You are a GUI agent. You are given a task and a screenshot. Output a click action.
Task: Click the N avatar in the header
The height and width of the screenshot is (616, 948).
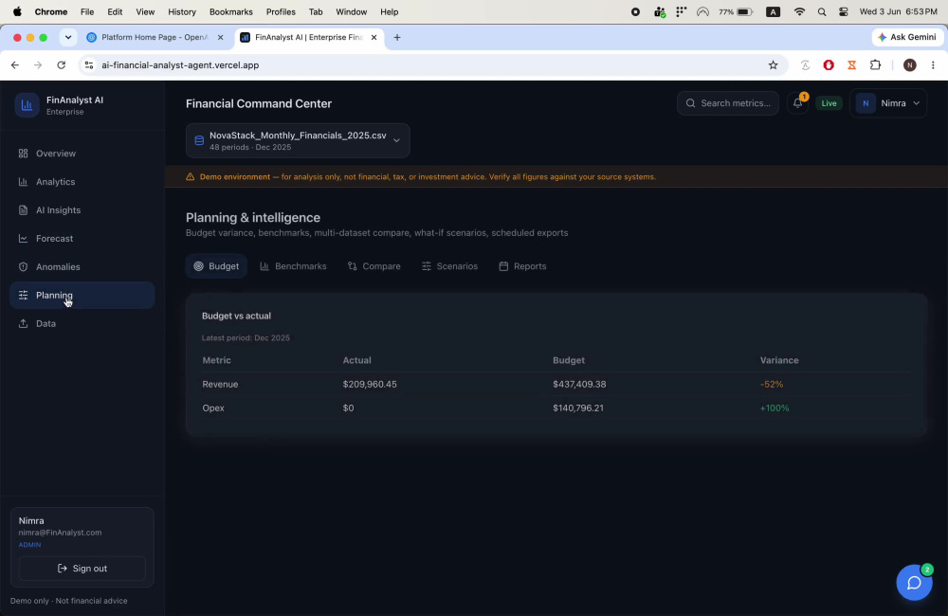pyautogui.click(x=866, y=103)
